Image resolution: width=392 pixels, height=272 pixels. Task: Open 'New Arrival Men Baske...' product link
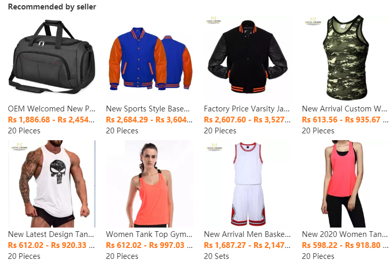tap(247, 234)
